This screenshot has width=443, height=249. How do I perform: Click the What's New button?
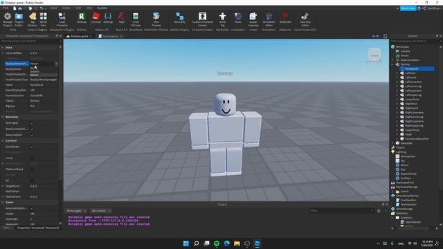[408, 8]
